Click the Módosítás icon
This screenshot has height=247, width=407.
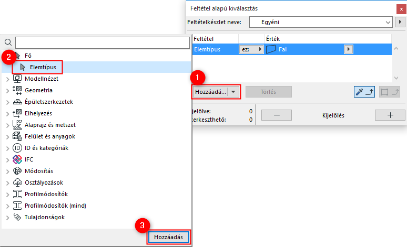click(x=17, y=171)
